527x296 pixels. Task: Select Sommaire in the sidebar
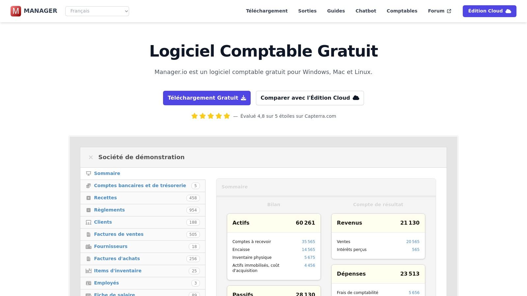[x=143, y=174]
